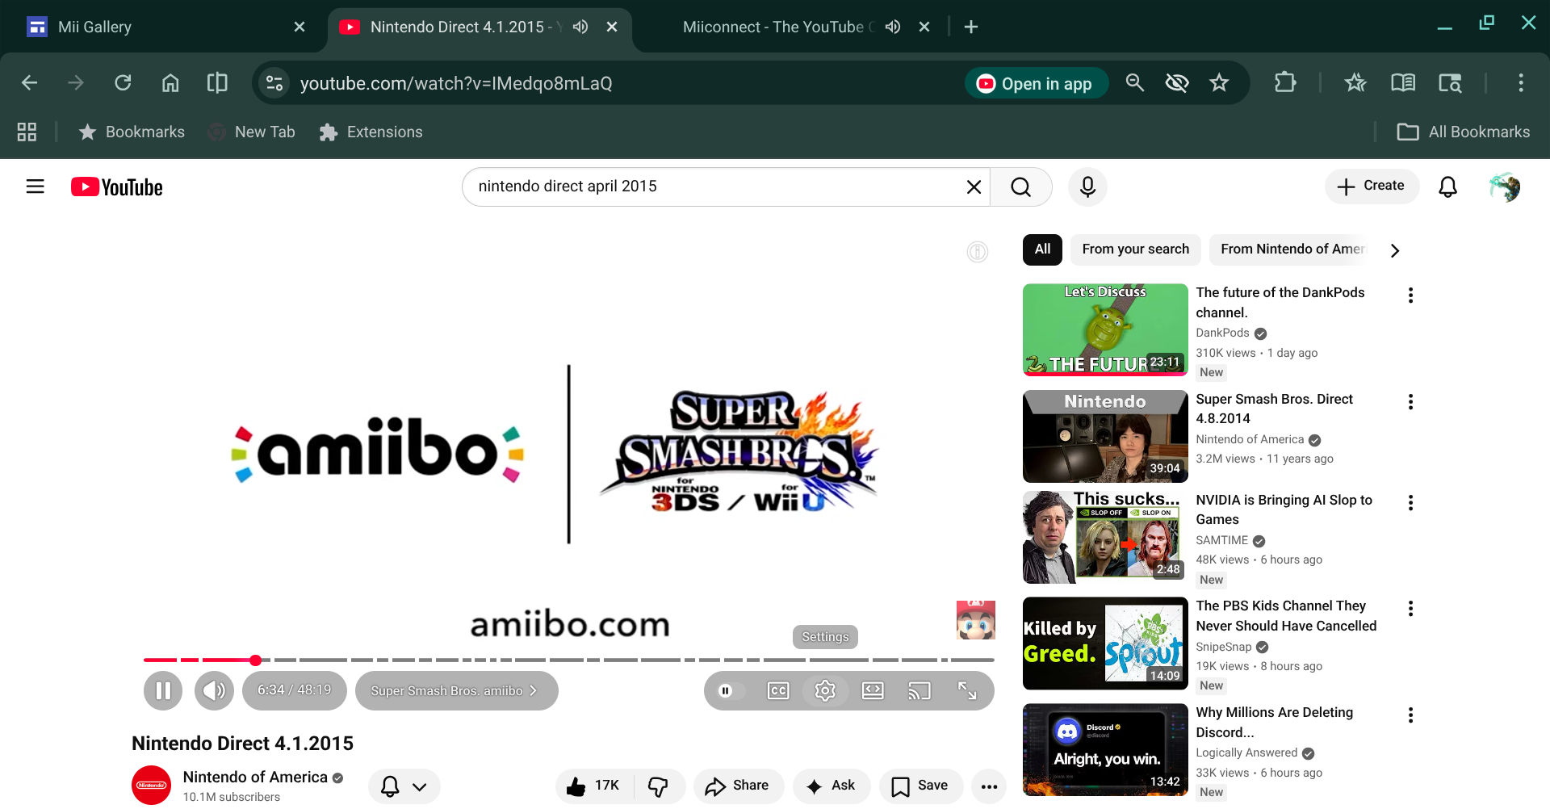
Task: Open options for PBS Kids Channel video
Action: [x=1410, y=609]
